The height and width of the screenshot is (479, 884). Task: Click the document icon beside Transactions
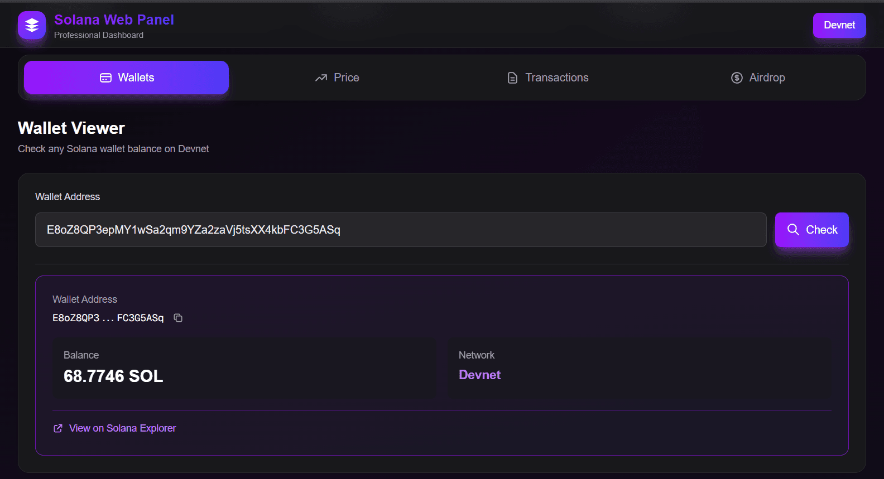[x=512, y=78]
